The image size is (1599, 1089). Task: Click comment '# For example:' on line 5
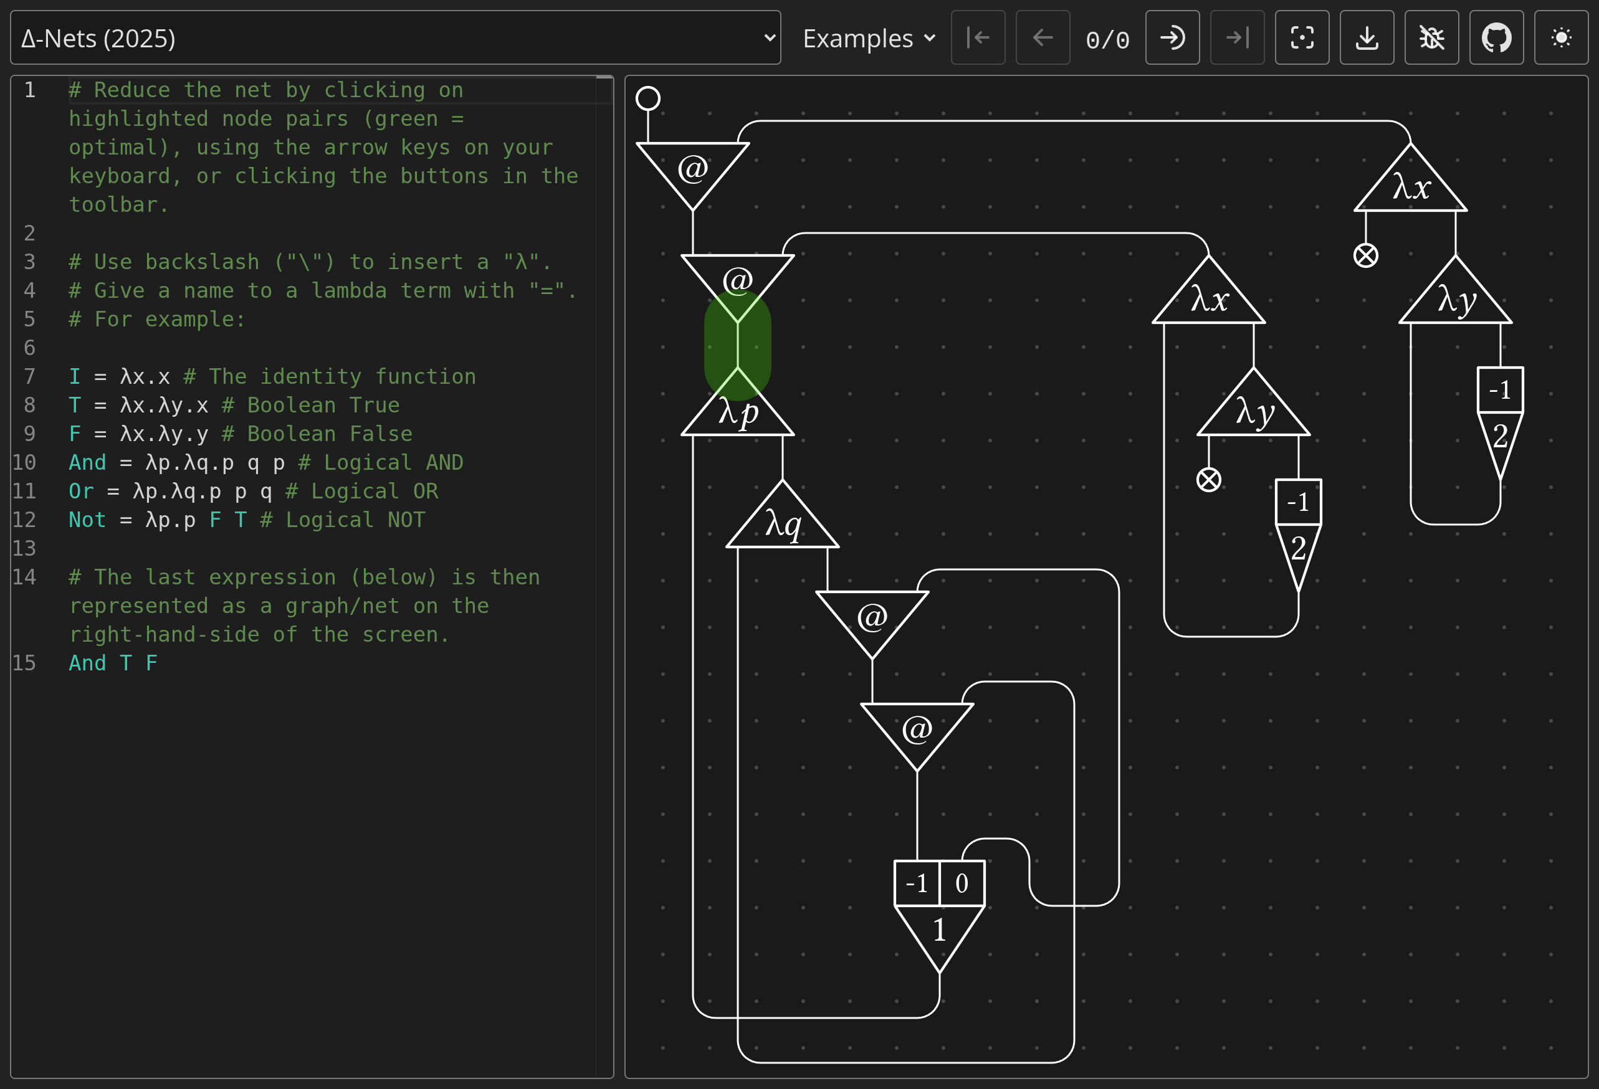click(x=157, y=319)
